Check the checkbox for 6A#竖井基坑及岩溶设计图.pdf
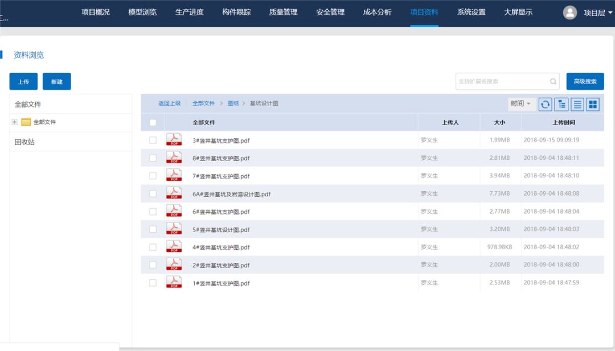This screenshot has height=351, width=615. point(153,193)
